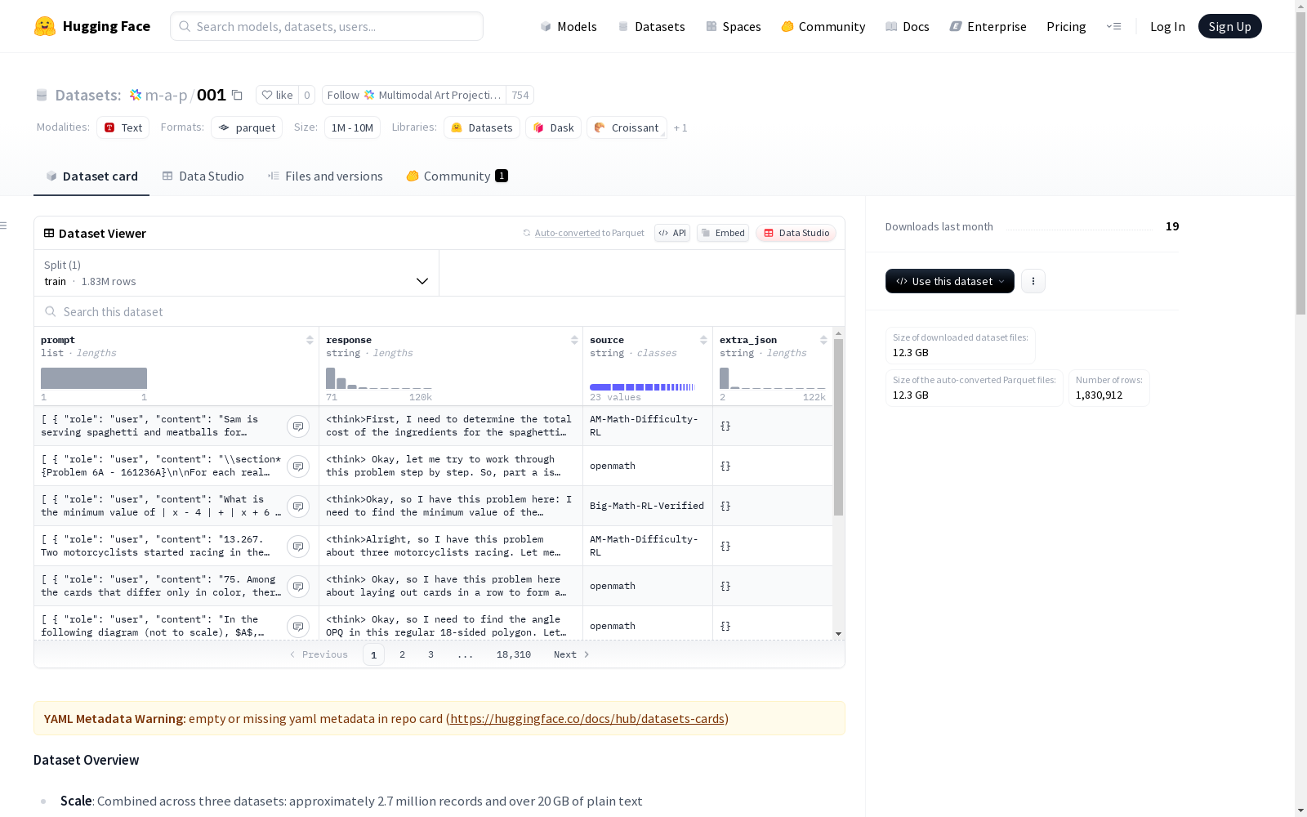
Task: Open the Embed button
Action: (723, 233)
